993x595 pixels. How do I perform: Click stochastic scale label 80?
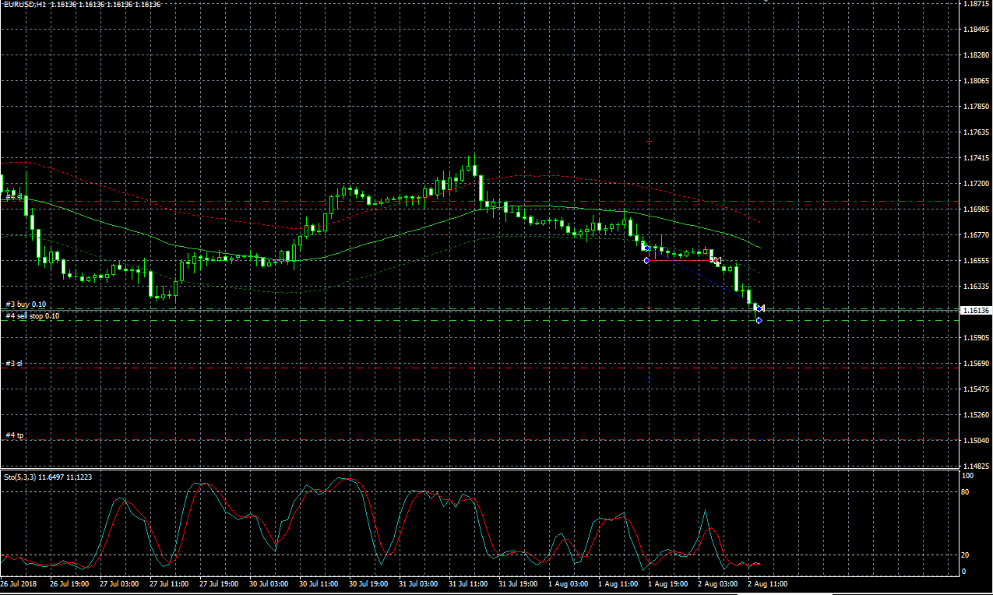click(x=964, y=492)
